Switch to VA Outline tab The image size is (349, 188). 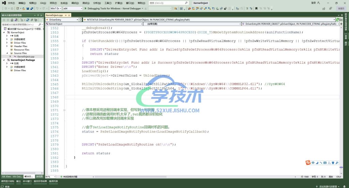[x=18, y=176]
